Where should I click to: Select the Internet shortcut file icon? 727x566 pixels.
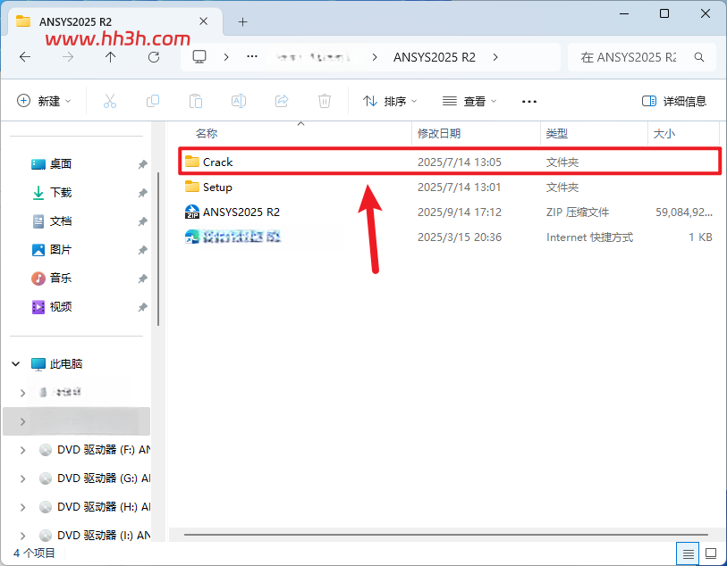pyautogui.click(x=192, y=237)
